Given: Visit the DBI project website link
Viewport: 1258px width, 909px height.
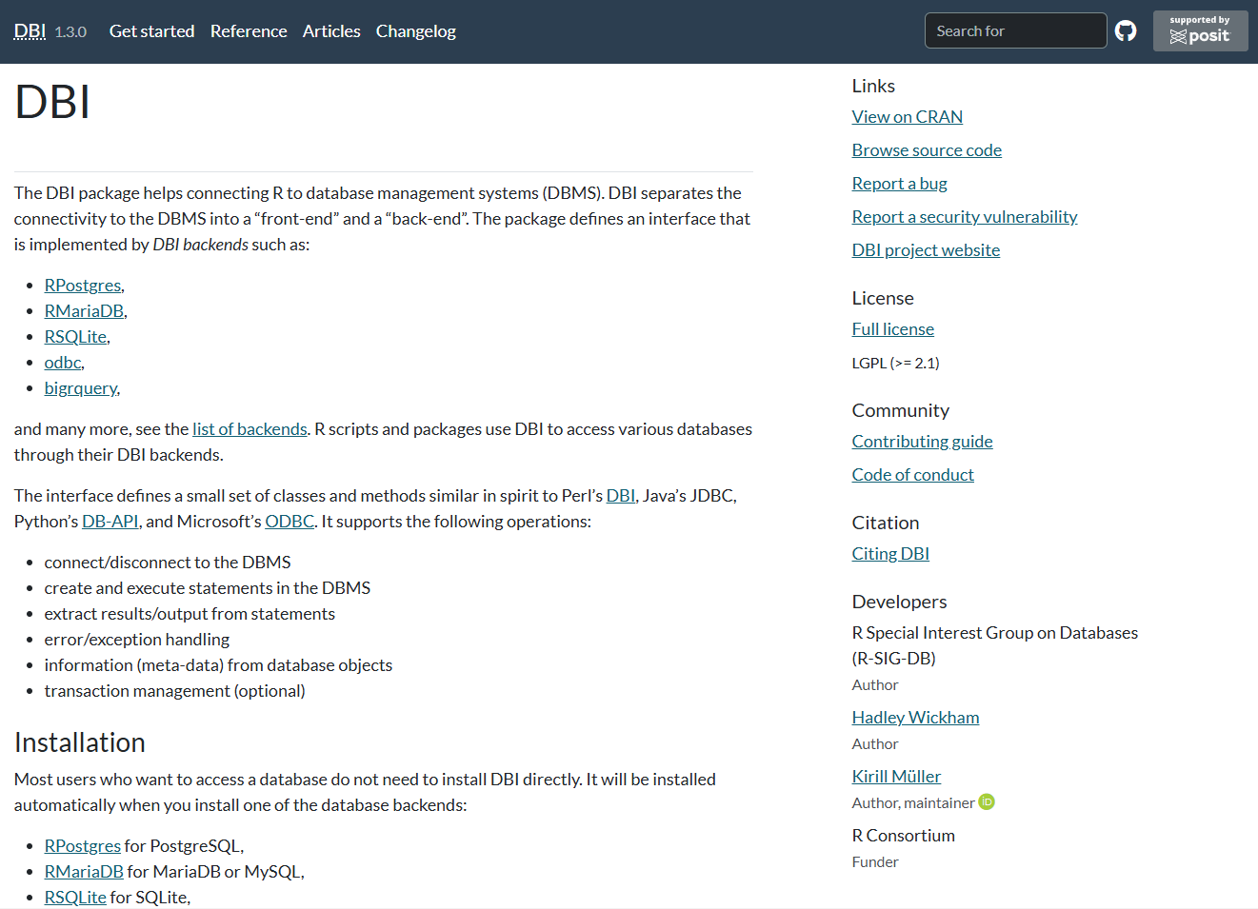Looking at the screenshot, I should point(926,250).
